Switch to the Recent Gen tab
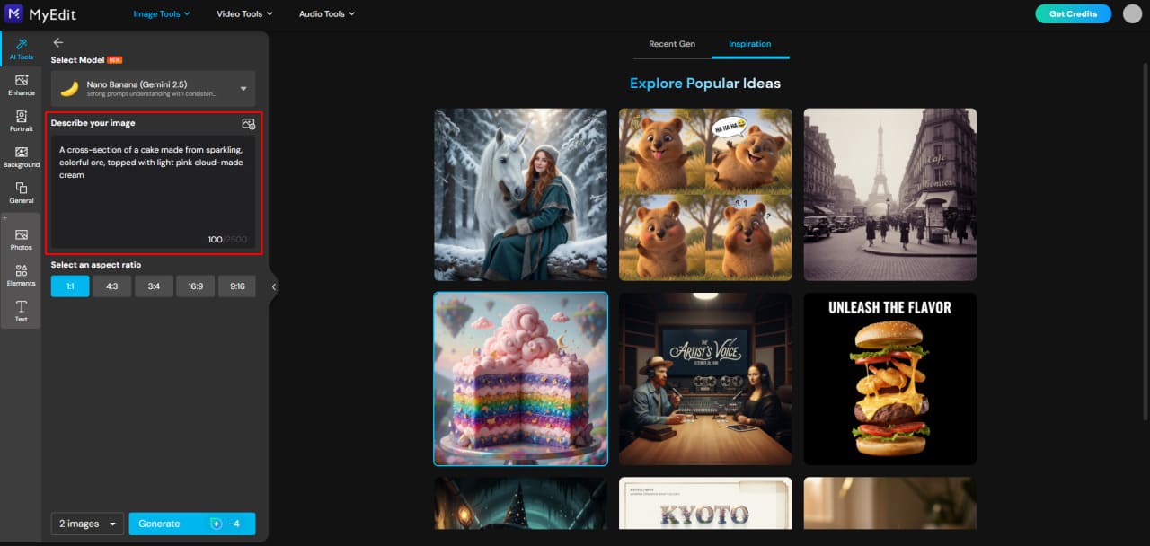1150x546 pixels. [672, 44]
